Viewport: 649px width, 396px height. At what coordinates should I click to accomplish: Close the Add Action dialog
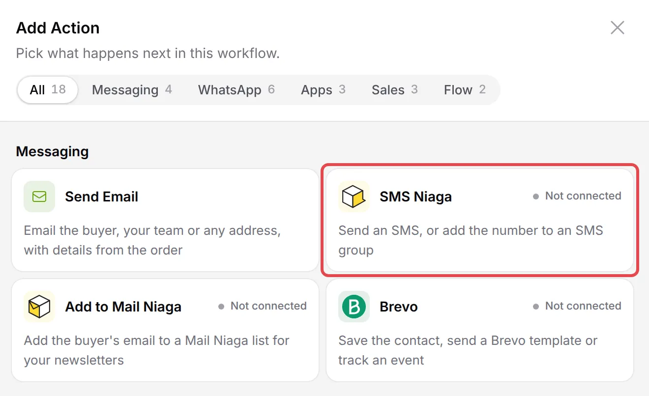(x=618, y=28)
